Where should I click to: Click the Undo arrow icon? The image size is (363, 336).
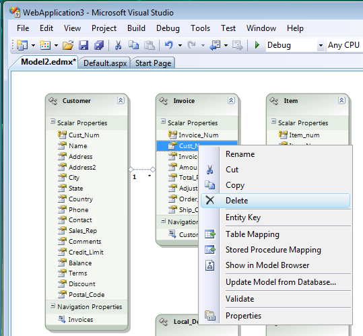click(169, 45)
